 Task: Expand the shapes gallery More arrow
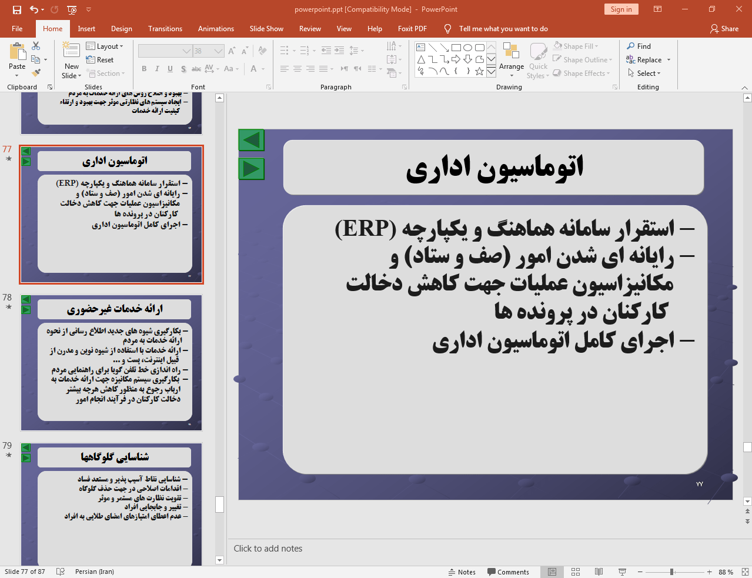(x=491, y=72)
